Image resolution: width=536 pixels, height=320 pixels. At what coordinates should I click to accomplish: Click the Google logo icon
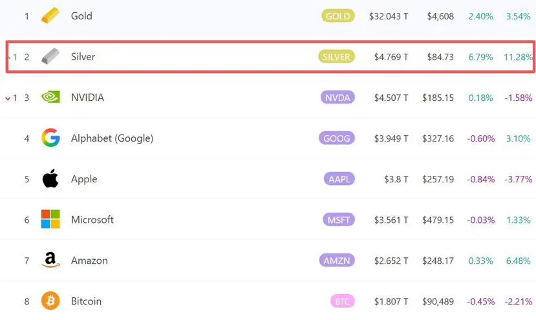(x=50, y=138)
